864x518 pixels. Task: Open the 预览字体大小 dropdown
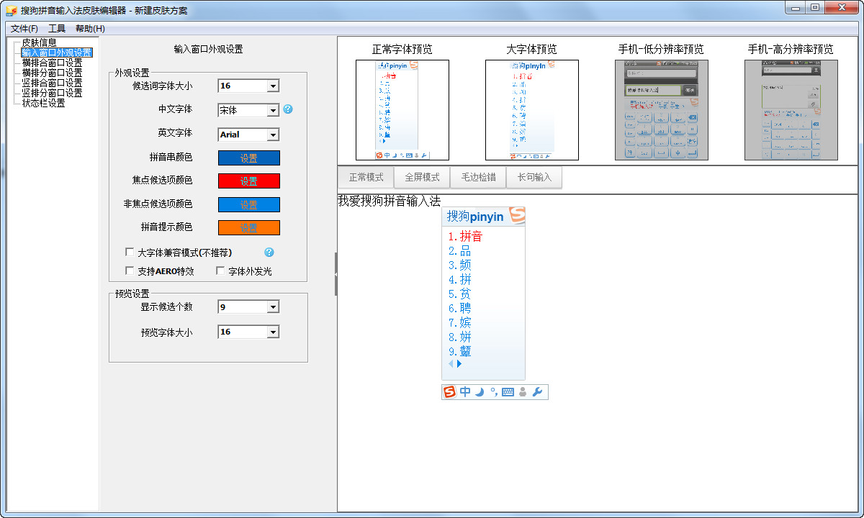click(273, 332)
